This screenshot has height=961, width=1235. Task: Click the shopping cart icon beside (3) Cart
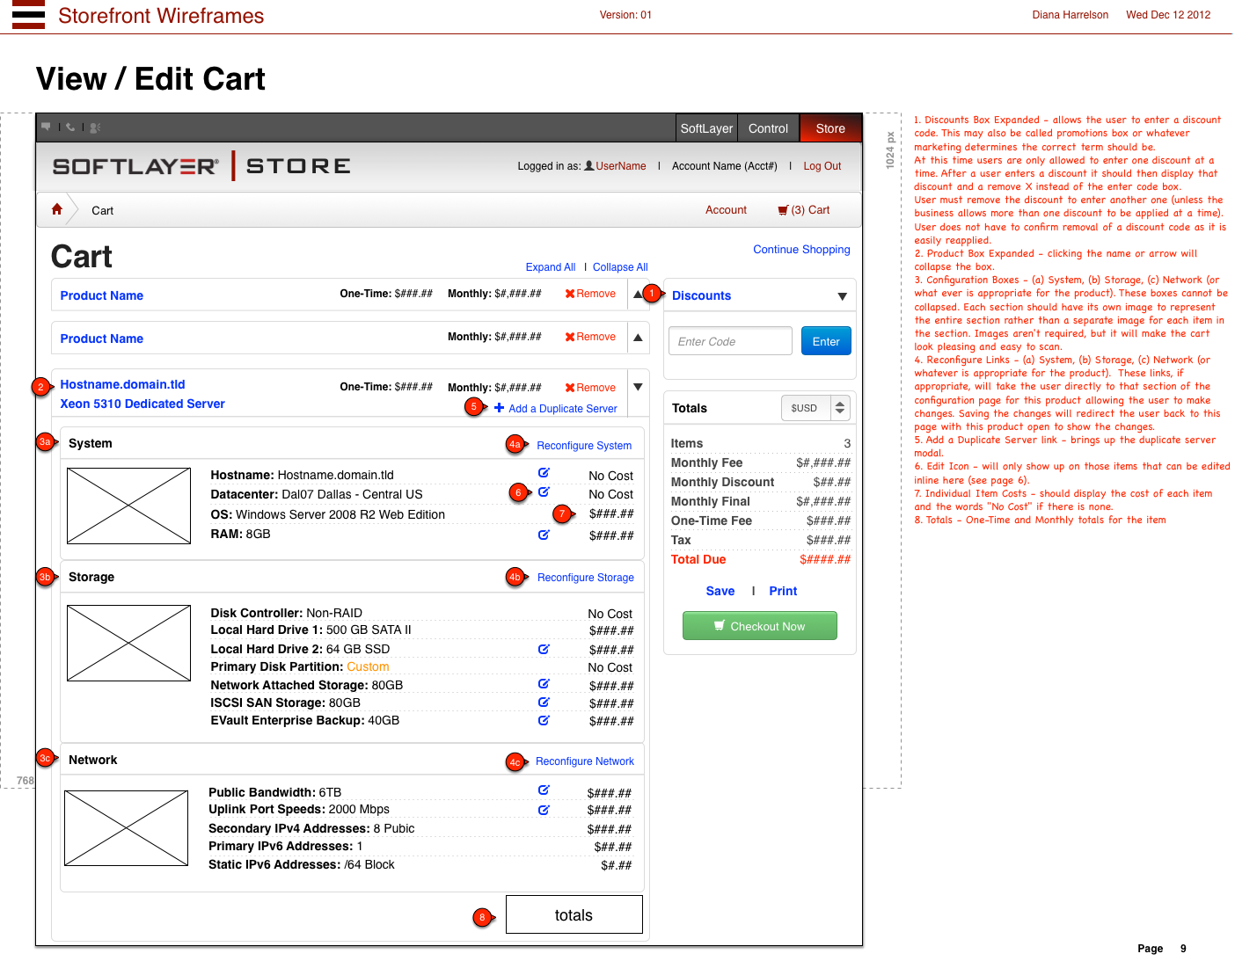[783, 210]
